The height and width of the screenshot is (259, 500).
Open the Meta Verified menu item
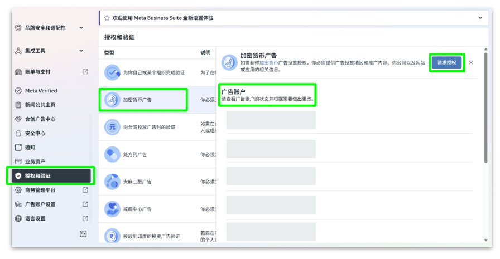(41, 91)
